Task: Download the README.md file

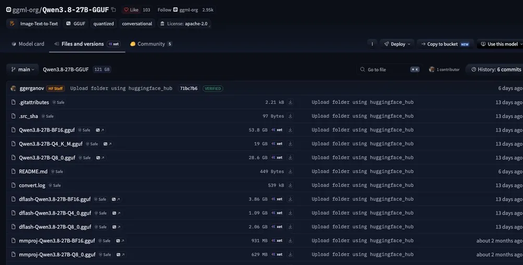Action: (290, 171)
